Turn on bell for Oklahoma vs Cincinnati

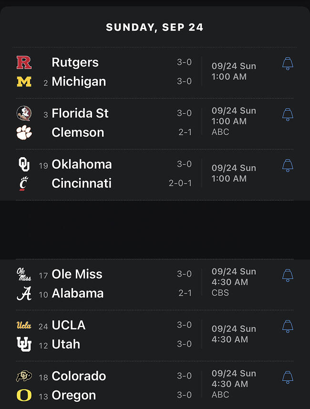(x=288, y=165)
